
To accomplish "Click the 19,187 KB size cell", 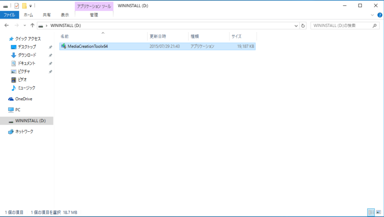I will 246,46.
